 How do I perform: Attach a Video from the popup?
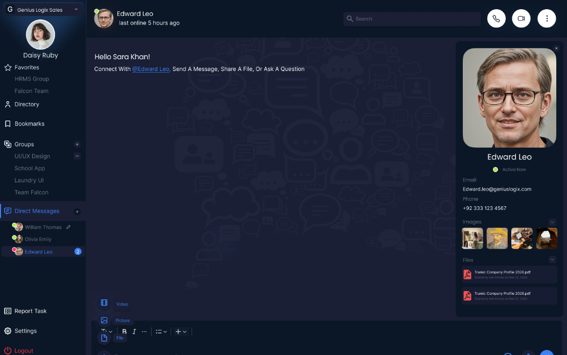point(114,303)
